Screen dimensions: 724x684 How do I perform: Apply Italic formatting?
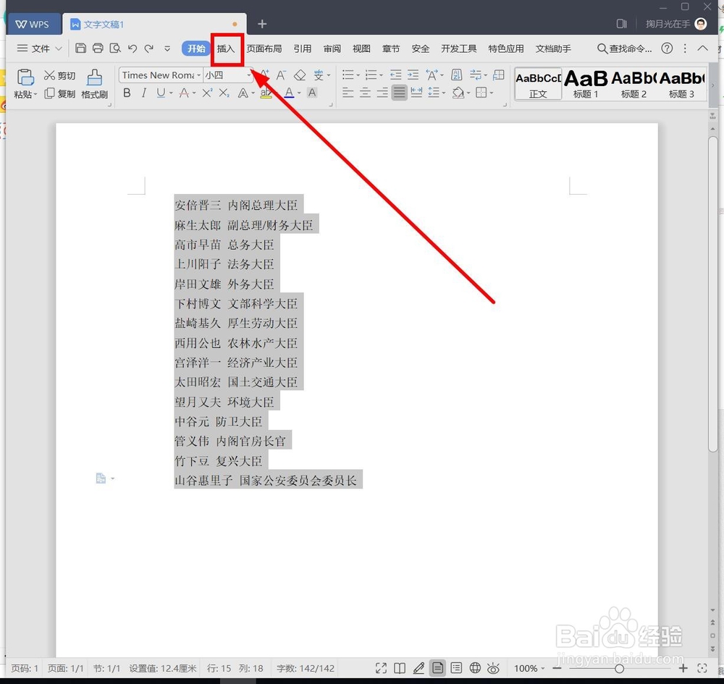pos(144,93)
